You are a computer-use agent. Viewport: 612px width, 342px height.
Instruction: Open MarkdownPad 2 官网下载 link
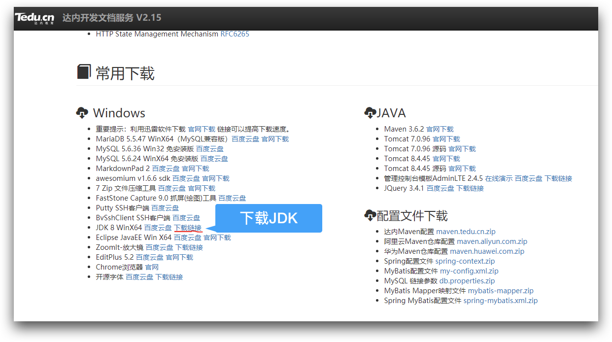click(x=196, y=169)
